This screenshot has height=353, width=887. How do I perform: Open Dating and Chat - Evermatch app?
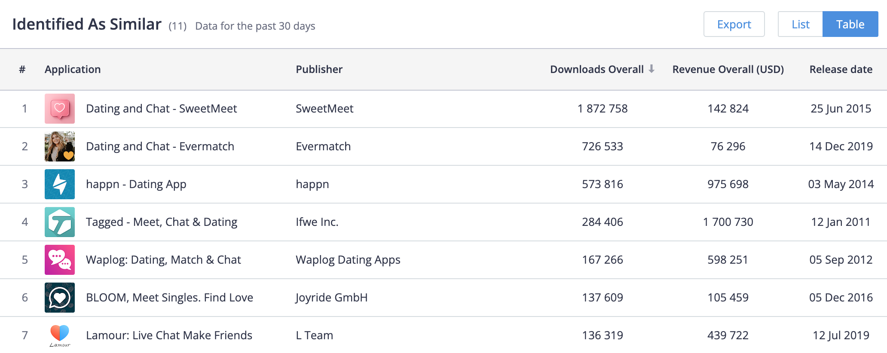click(160, 146)
